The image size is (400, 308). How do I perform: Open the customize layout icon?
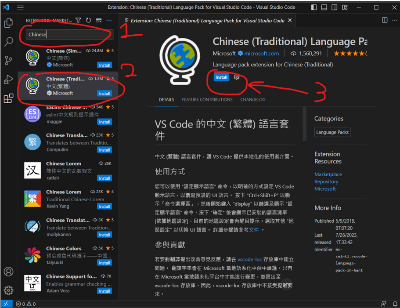(x=345, y=7)
